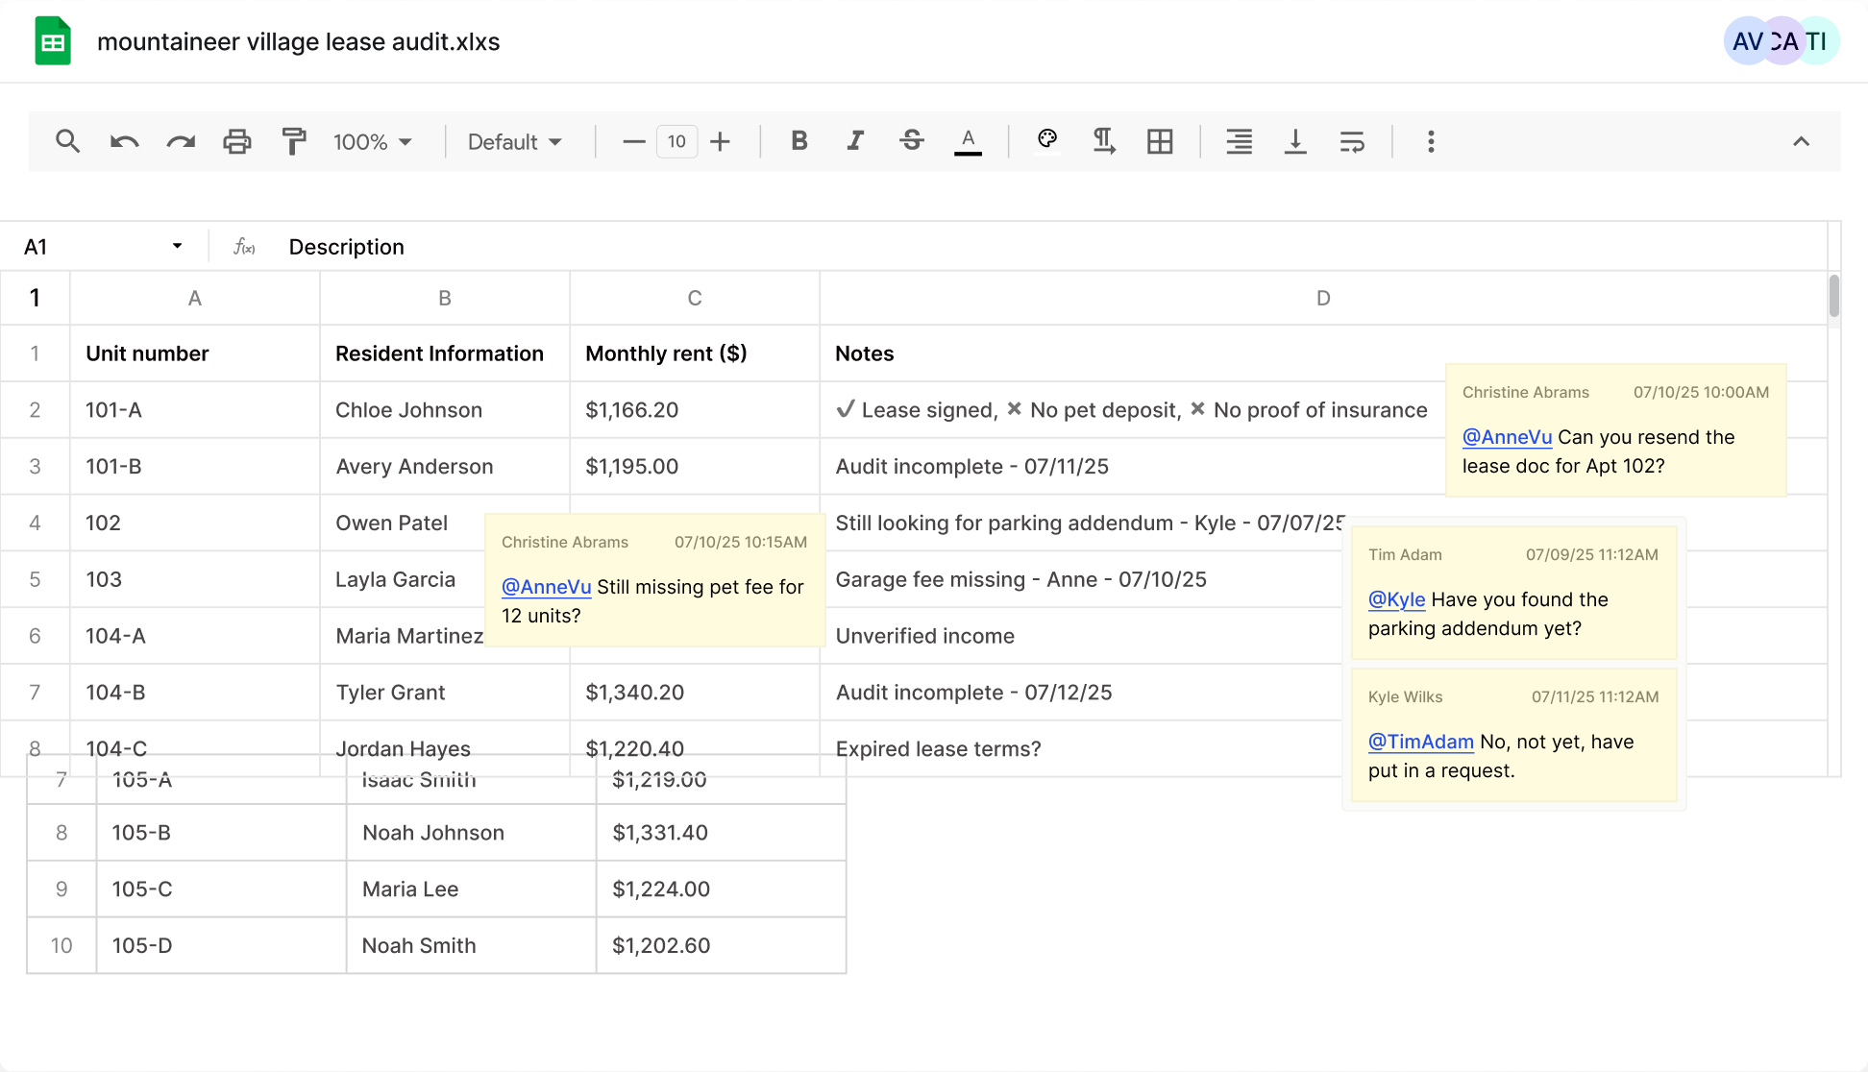Click the Text wrapping icon
Screen dimensions: 1868x1072
(x=1352, y=141)
